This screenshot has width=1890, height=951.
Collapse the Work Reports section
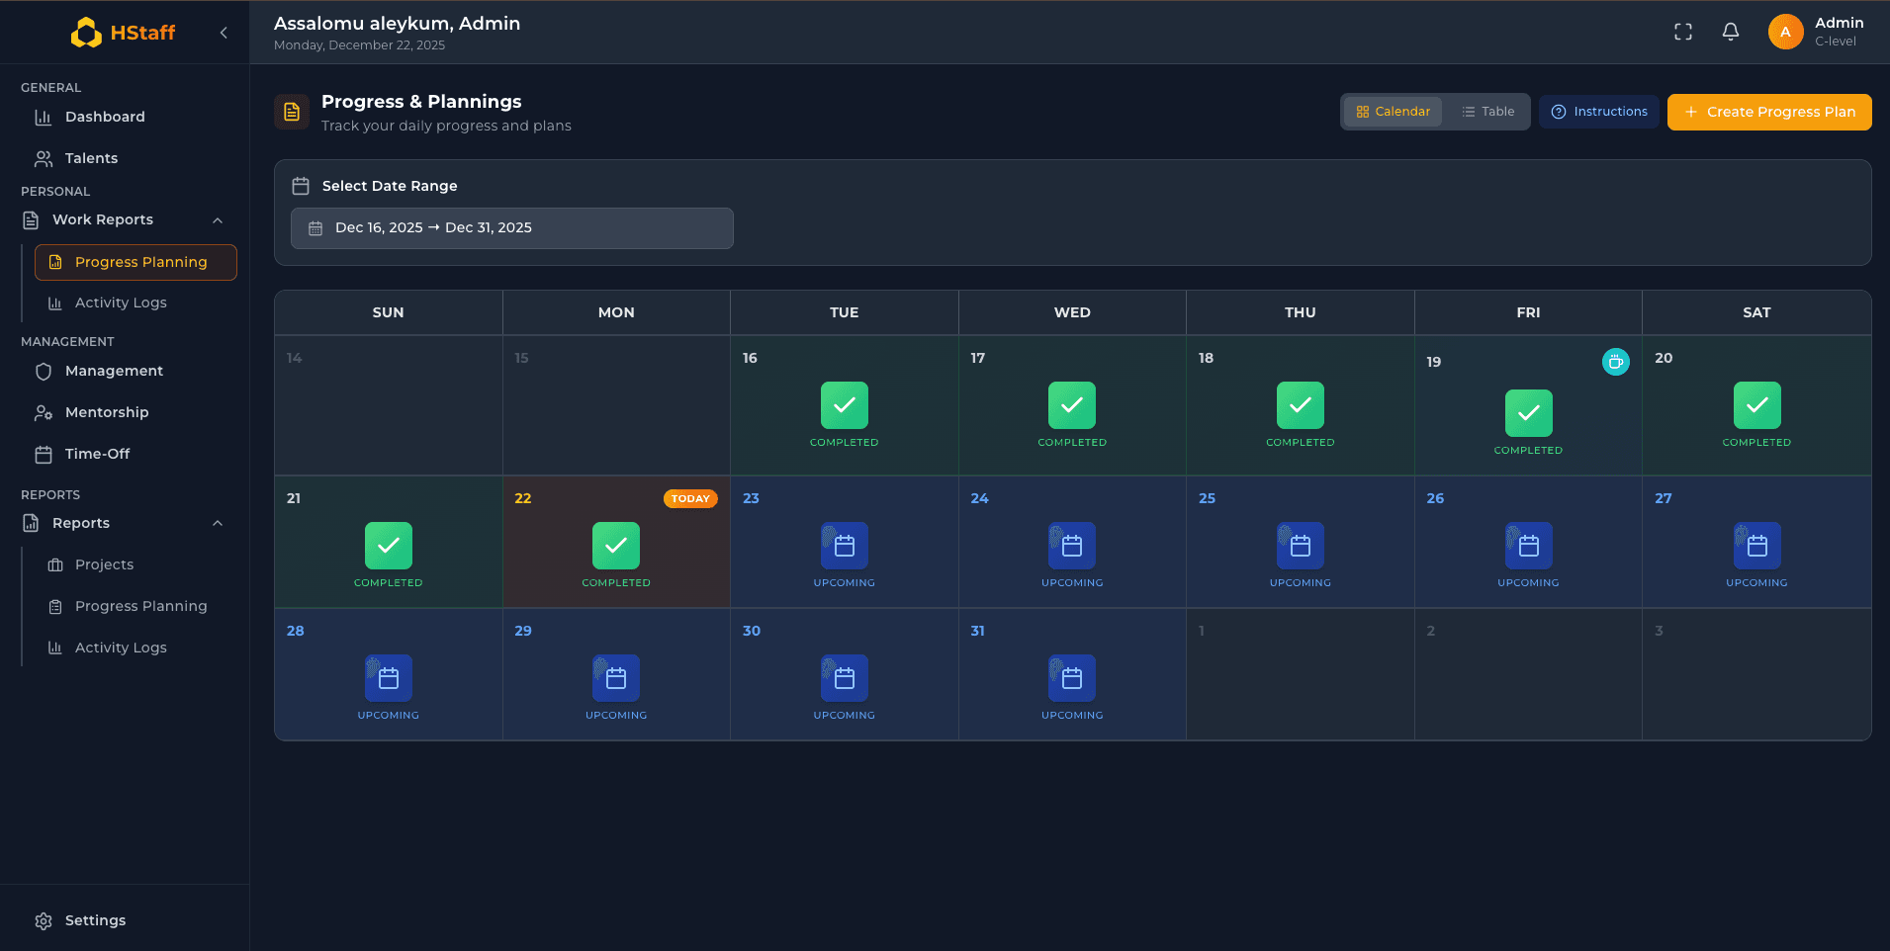218,219
